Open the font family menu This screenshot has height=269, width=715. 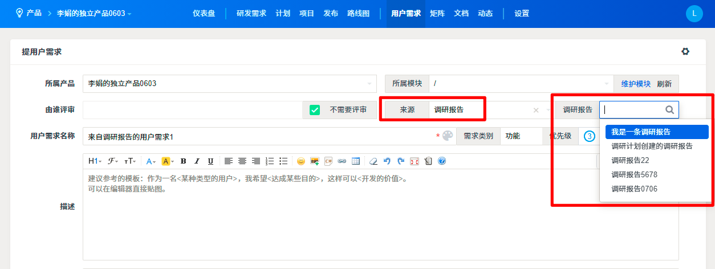[113, 161]
